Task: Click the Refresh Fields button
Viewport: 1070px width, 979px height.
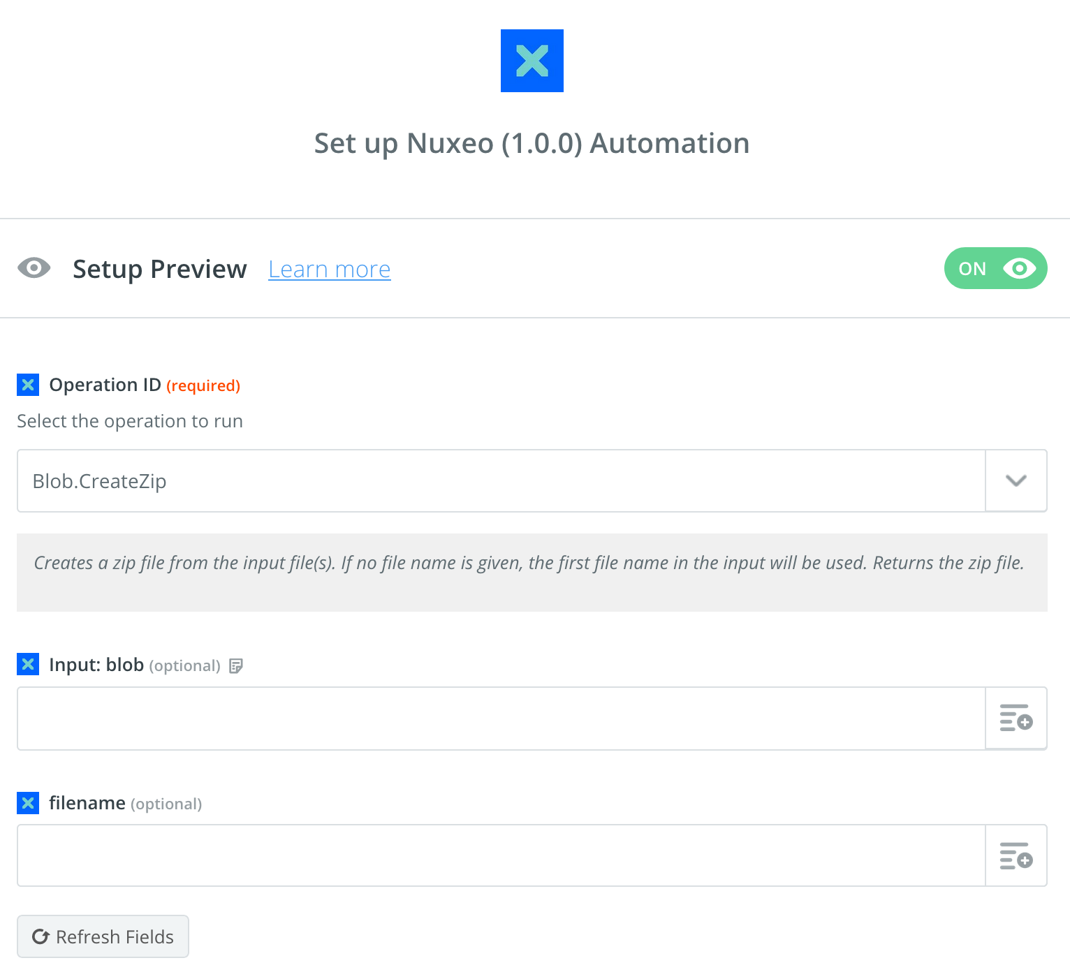Action: (103, 936)
